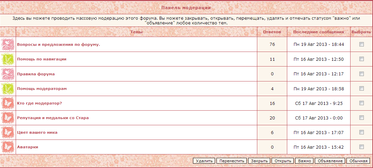Set selected topics to "Обычная"
Image resolution: width=373 pixels, height=168 pixels.
358,161
